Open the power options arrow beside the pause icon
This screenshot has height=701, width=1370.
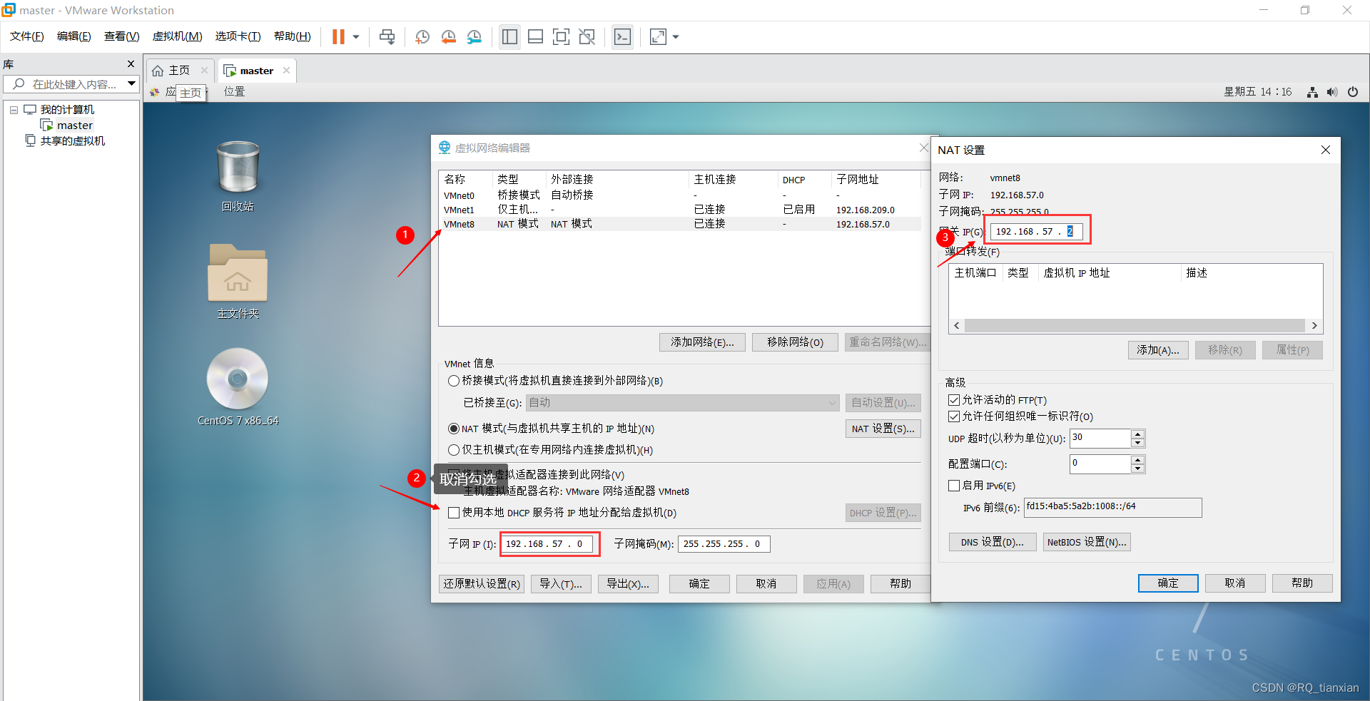pyautogui.click(x=356, y=37)
